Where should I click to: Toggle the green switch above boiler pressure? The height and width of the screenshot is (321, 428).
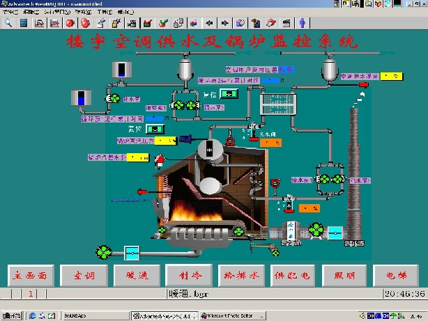[x=155, y=129]
